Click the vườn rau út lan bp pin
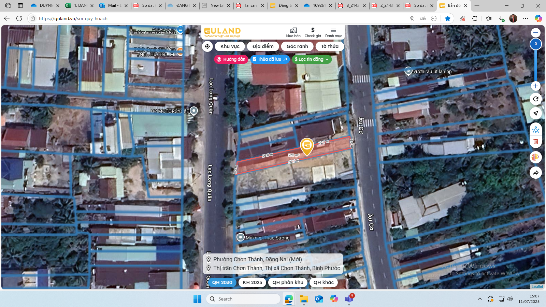Screen dimensions: 546x307 tap(408, 71)
